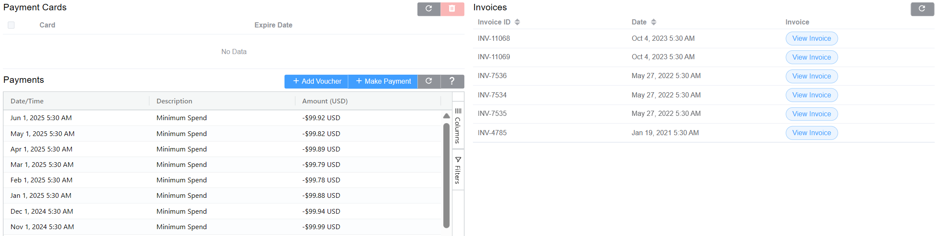
Task: Sort payments by Amount (USD) header
Action: click(325, 101)
